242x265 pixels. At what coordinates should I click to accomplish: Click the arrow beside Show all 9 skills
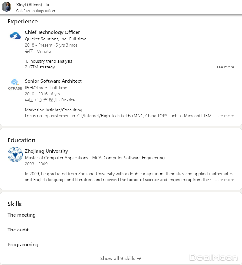point(139,258)
